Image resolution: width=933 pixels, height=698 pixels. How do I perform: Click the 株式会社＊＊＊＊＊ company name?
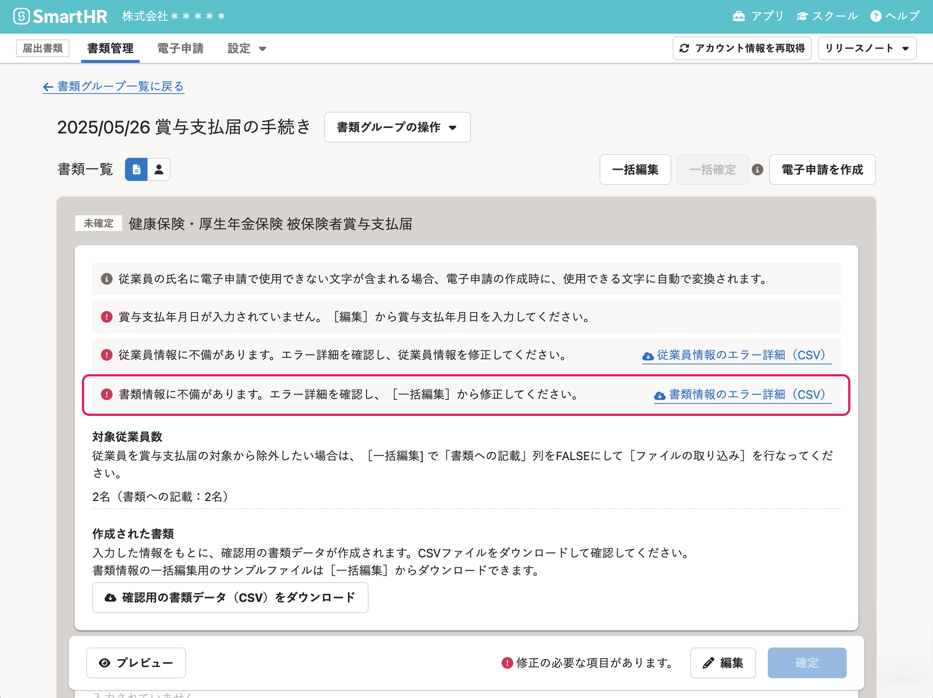(x=173, y=16)
